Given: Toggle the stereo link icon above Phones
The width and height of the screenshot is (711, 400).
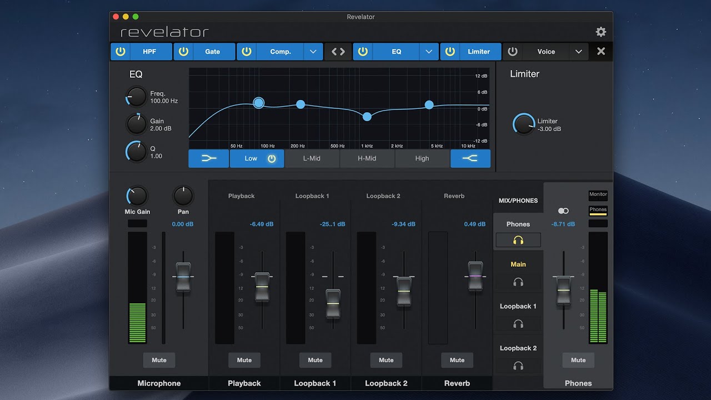Looking at the screenshot, I should point(563,211).
